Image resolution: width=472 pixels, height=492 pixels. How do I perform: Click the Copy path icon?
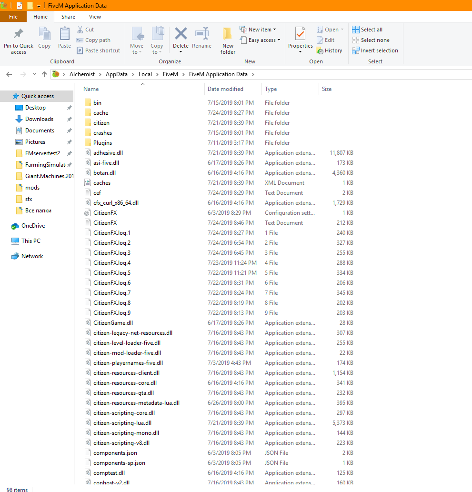80,40
